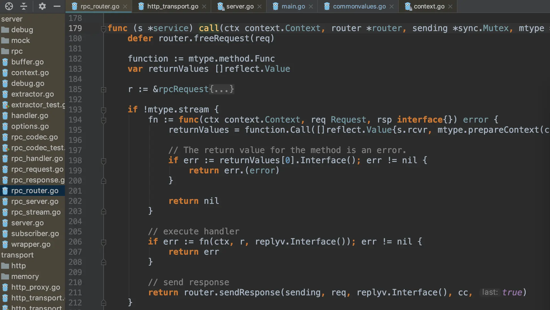This screenshot has height=310, width=550.
Task: Switch to the server.go tab
Action: tap(240, 6)
